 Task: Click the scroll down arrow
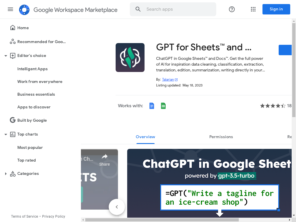pos(294,215)
